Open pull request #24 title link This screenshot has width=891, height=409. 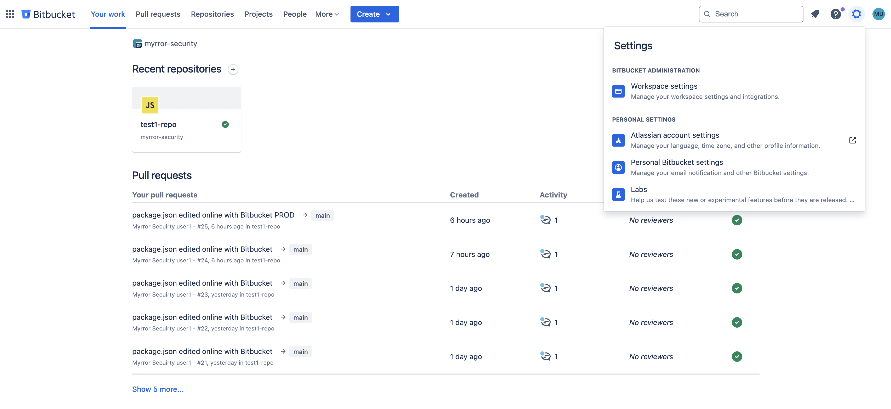coord(202,249)
